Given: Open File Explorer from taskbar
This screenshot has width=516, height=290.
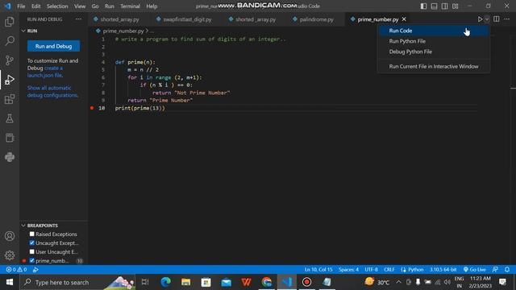Looking at the screenshot, I should pyautogui.click(x=186, y=282).
